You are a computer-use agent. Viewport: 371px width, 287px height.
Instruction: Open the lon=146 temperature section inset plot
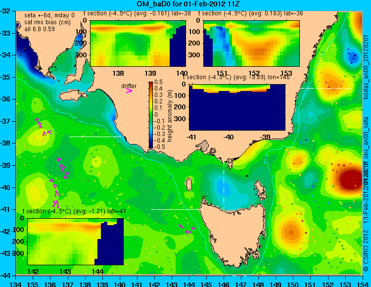point(237,107)
